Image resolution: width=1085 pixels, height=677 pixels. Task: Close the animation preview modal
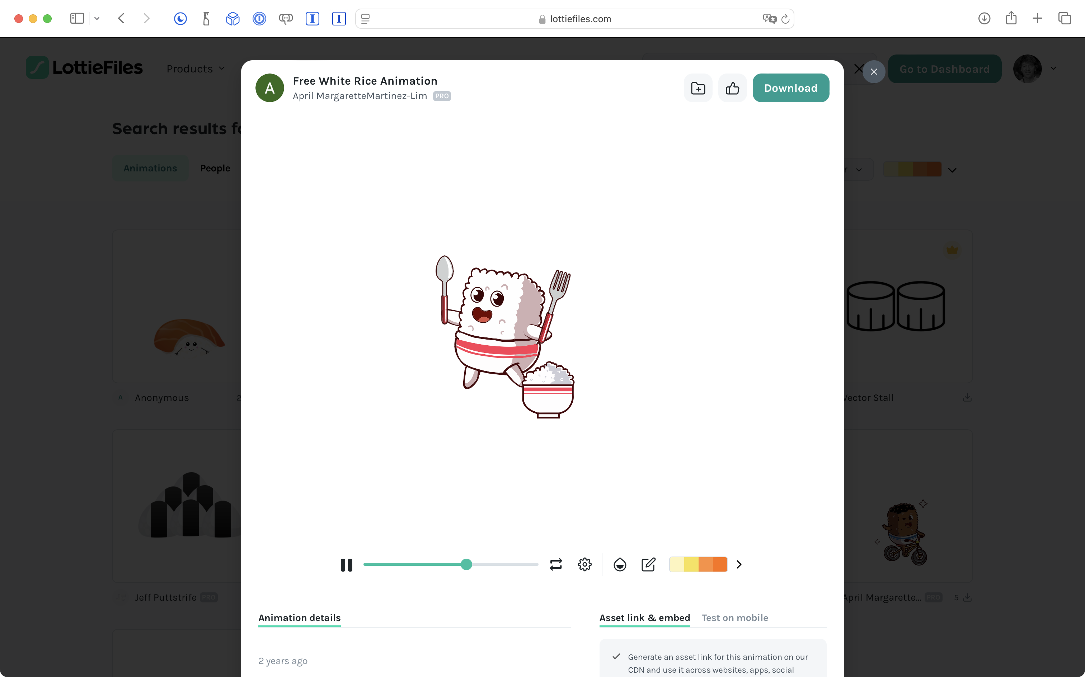click(x=874, y=72)
